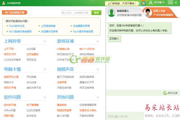Open the gold medal badge icon
180x120 pixels.
pyautogui.click(x=143, y=3)
